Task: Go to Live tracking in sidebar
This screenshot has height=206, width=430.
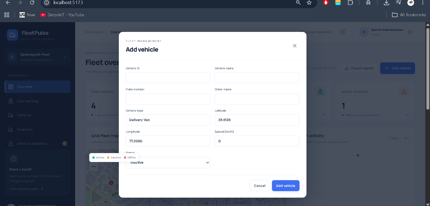Action: [37, 101]
